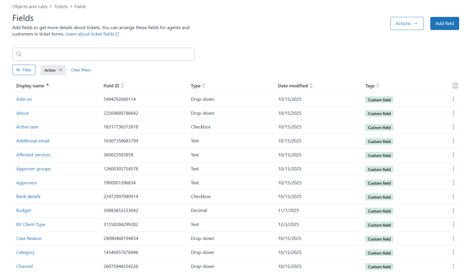Click the Type column sort chevron
Screen dimensions: 472x272
point(204,85)
